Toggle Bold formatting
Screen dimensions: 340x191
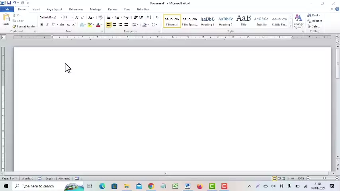[41, 25]
